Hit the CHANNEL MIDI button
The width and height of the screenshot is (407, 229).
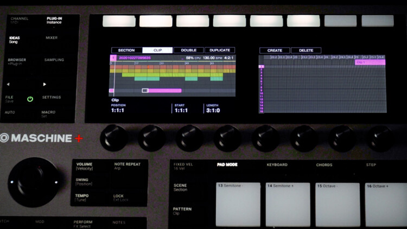click(x=19, y=20)
